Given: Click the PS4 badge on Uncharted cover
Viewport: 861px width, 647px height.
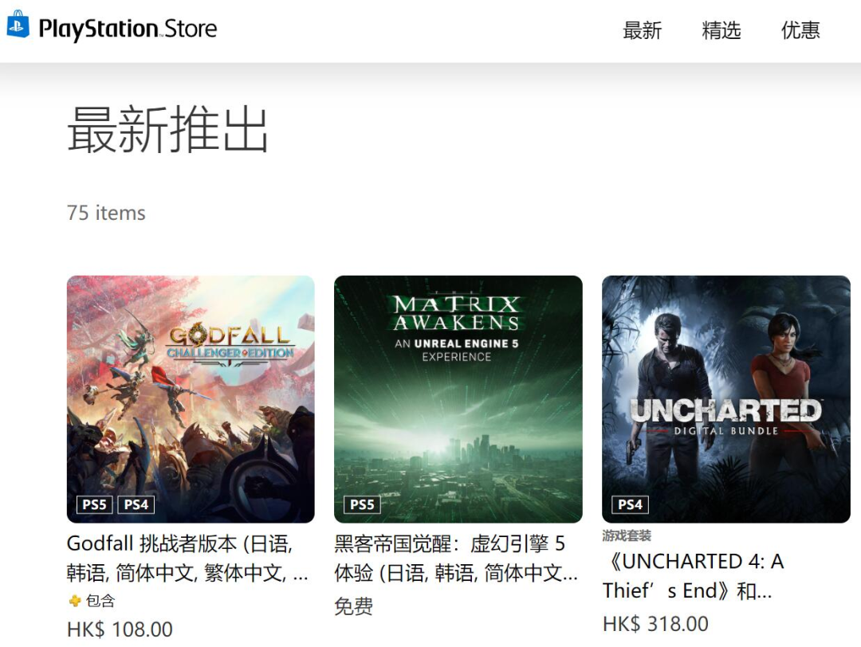Looking at the screenshot, I should pos(630,504).
